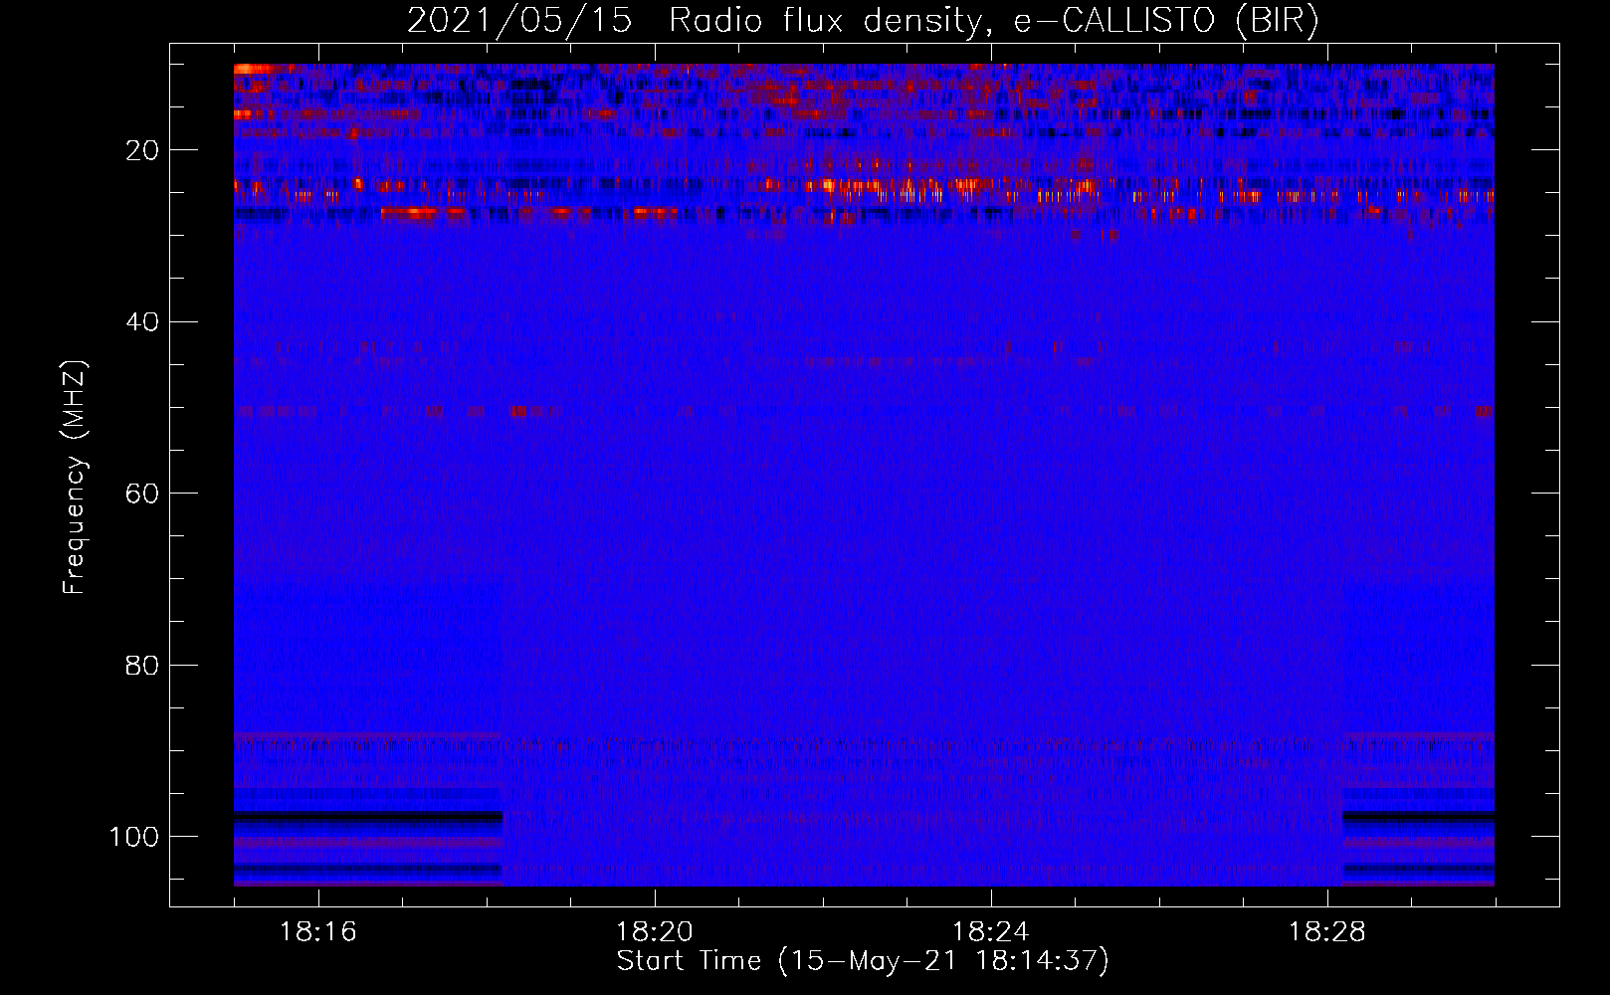The height and width of the screenshot is (995, 1610).
Task: Click the "Frequency (MHZ)" axis label
Action: point(76,477)
